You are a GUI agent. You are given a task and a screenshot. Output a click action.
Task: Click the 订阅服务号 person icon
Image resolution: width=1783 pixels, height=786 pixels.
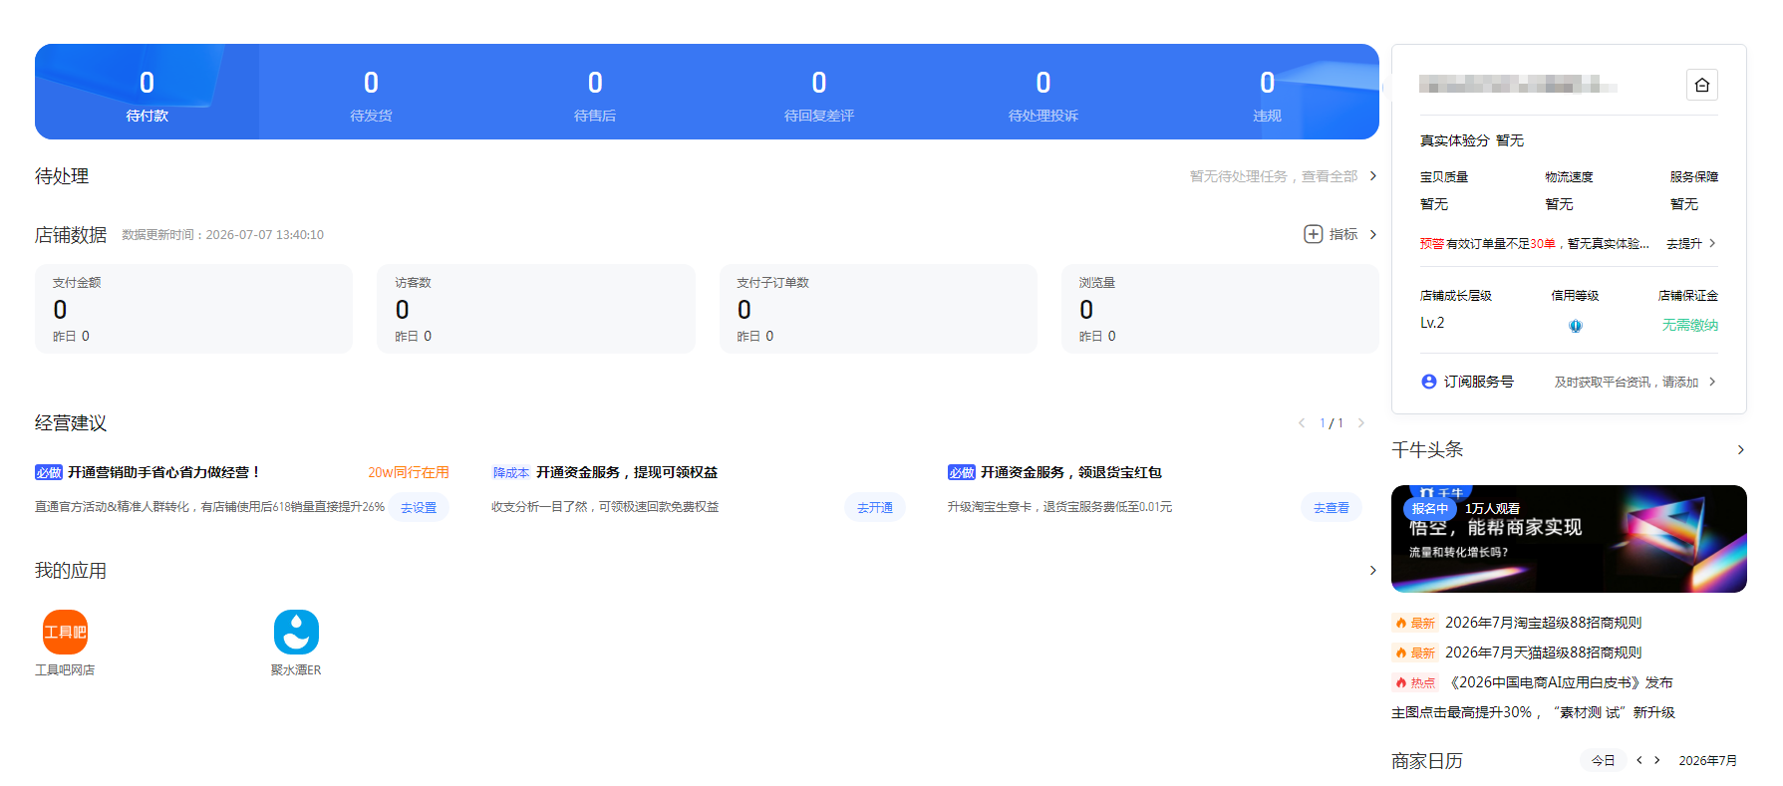(x=1428, y=382)
